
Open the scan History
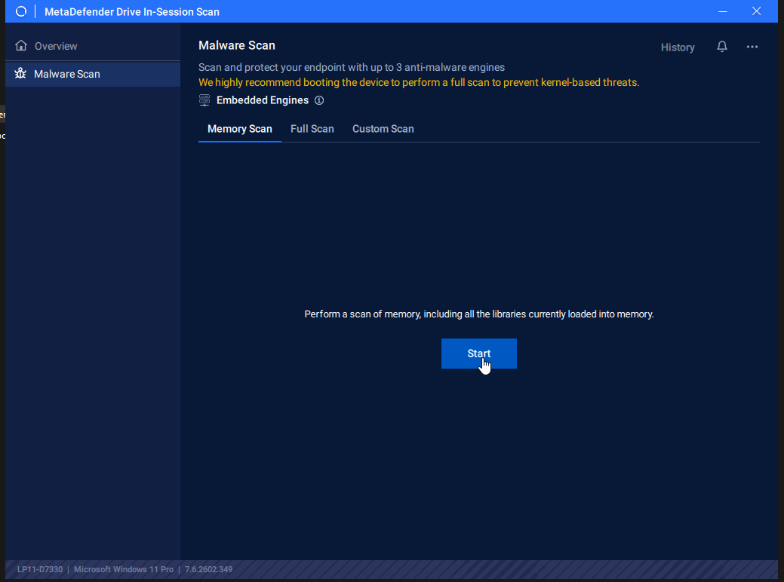[x=678, y=47]
